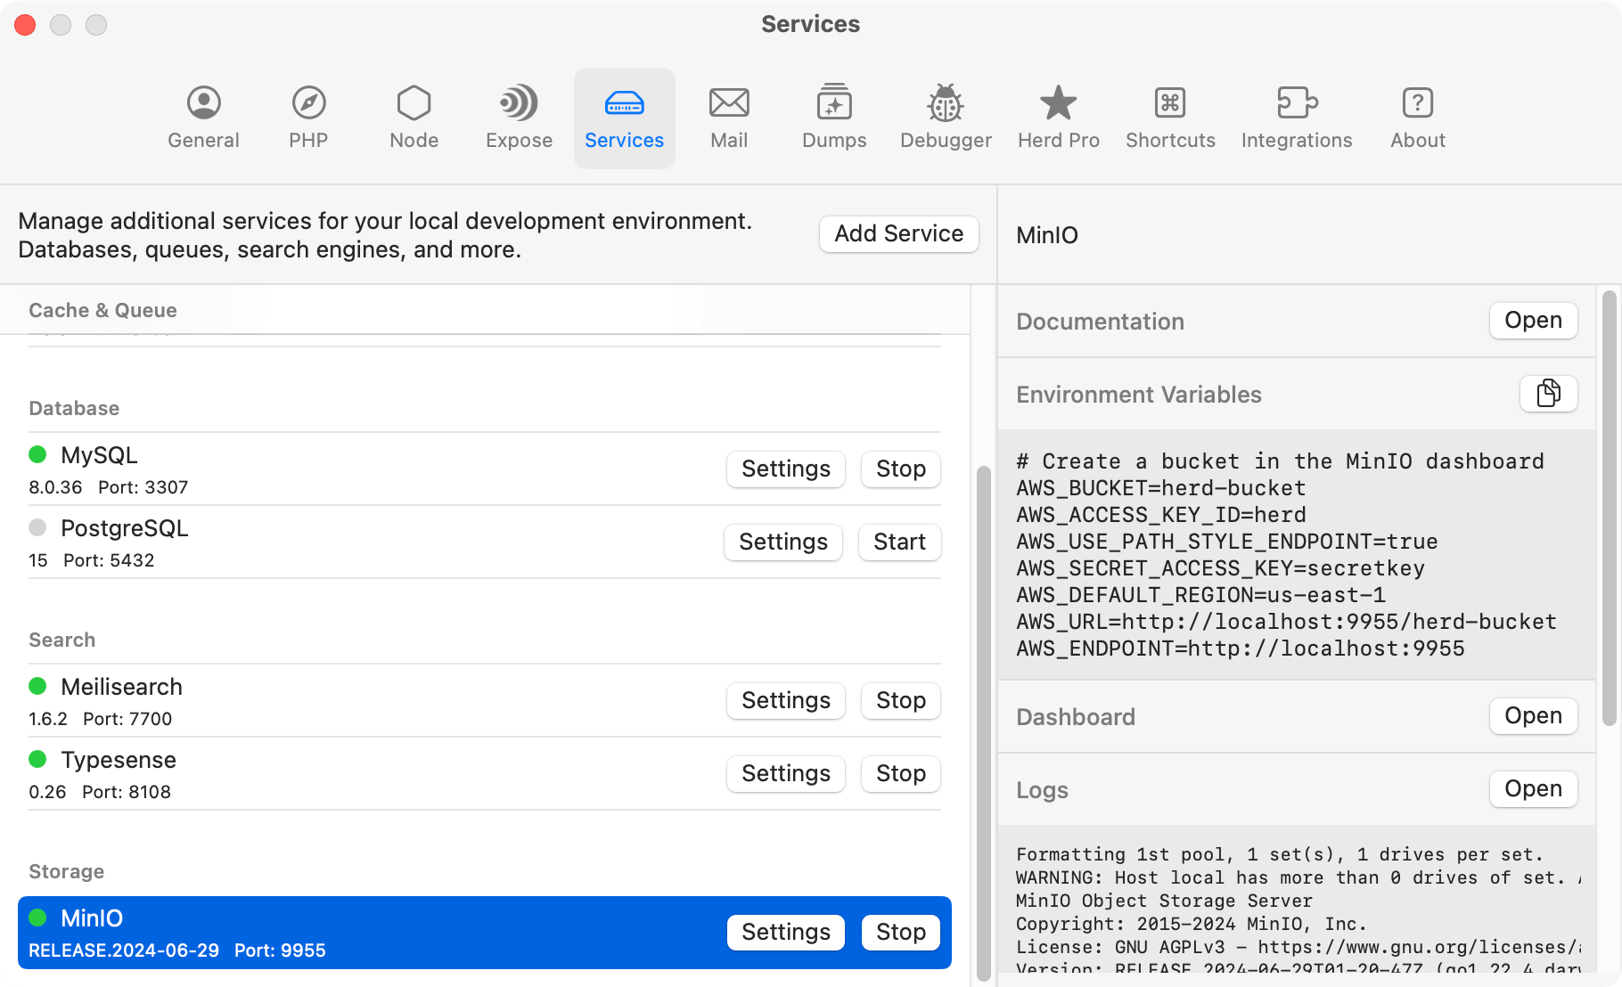1622x987 pixels.
Task: Stop the MySQL service
Action: click(x=899, y=469)
